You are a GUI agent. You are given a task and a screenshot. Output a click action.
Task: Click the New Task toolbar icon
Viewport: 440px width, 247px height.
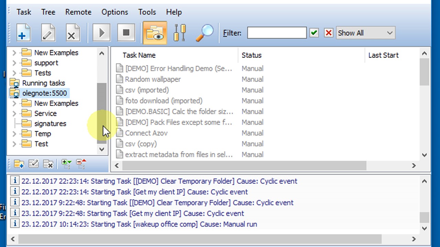pos(23,33)
